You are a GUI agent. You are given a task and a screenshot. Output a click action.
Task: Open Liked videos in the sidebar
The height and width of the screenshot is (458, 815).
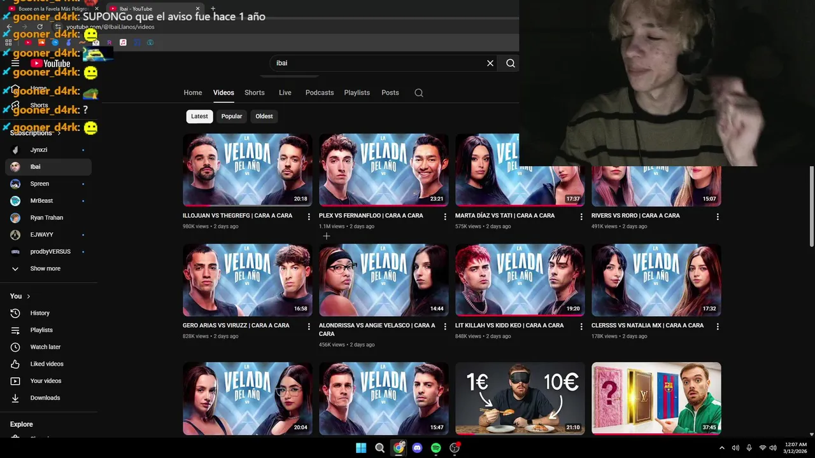point(48,364)
